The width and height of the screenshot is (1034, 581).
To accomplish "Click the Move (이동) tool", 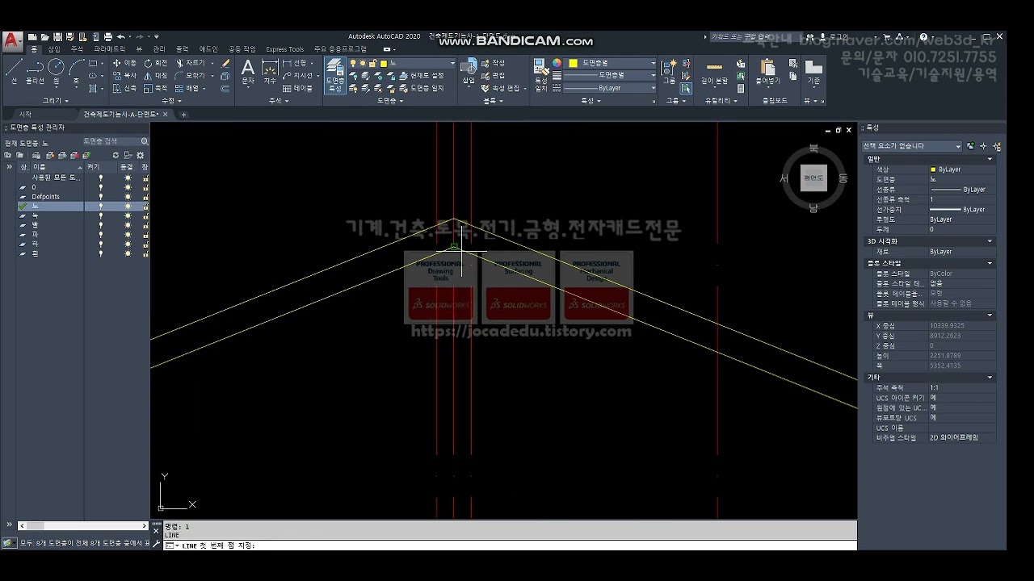I will point(125,63).
